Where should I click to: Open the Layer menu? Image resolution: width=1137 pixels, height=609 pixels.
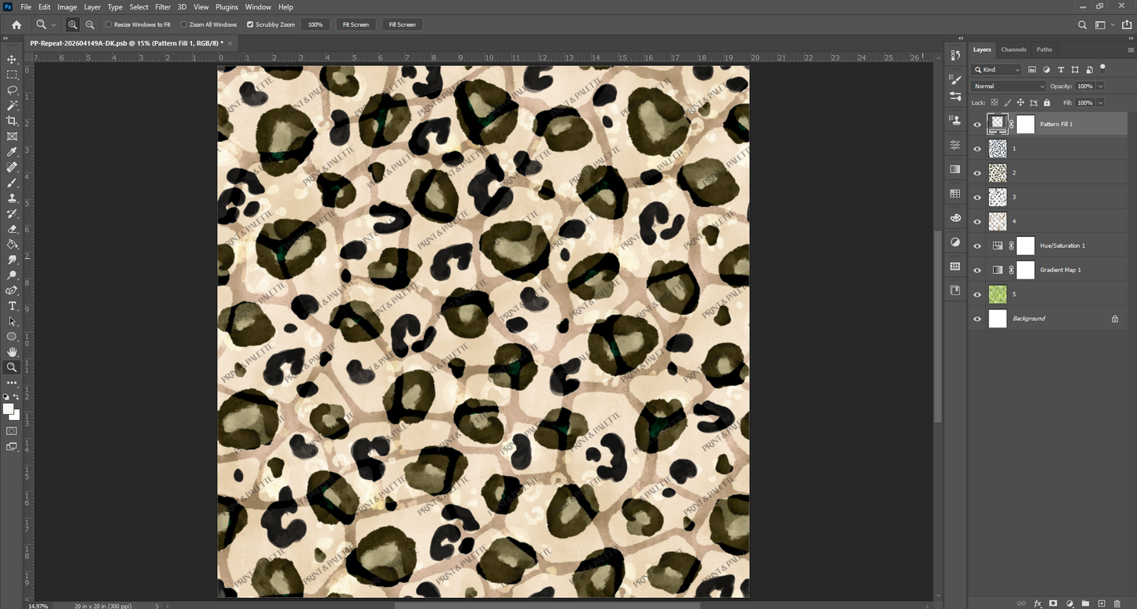92,7
